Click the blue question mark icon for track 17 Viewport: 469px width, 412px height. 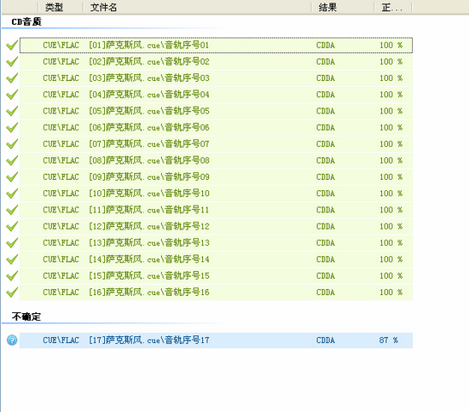point(12,340)
